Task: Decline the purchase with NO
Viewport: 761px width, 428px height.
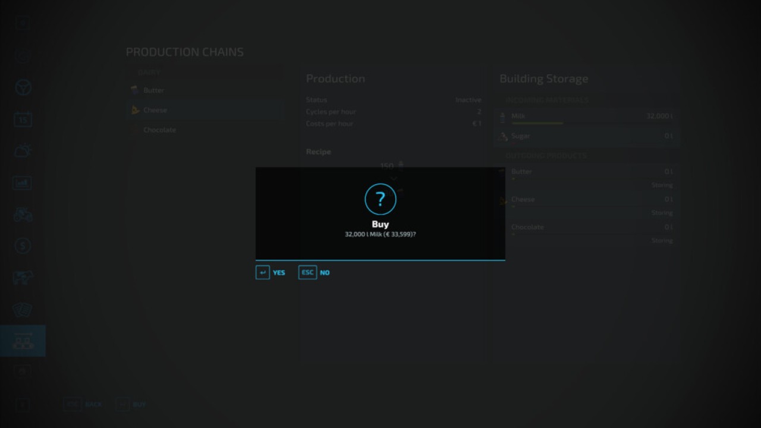Action: click(x=325, y=273)
